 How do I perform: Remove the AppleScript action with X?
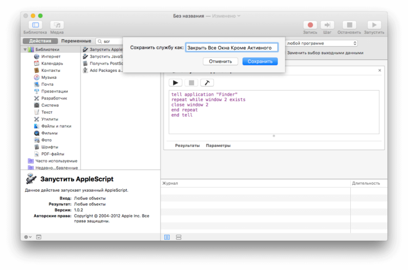[x=380, y=71]
